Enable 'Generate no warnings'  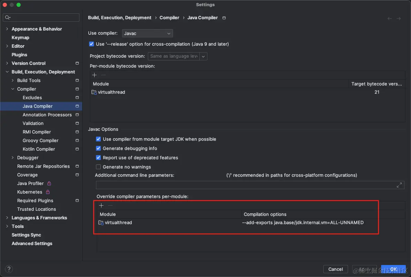click(98, 167)
